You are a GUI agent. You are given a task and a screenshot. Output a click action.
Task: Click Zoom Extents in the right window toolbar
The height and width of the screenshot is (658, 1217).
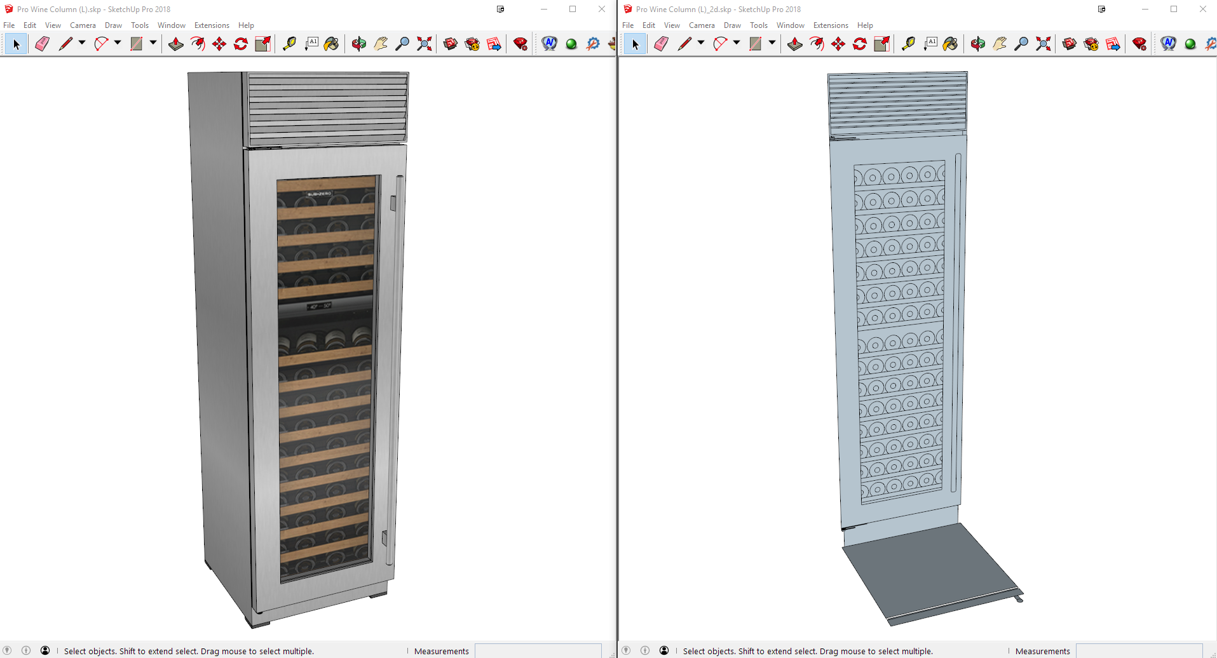pyautogui.click(x=1043, y=44)
